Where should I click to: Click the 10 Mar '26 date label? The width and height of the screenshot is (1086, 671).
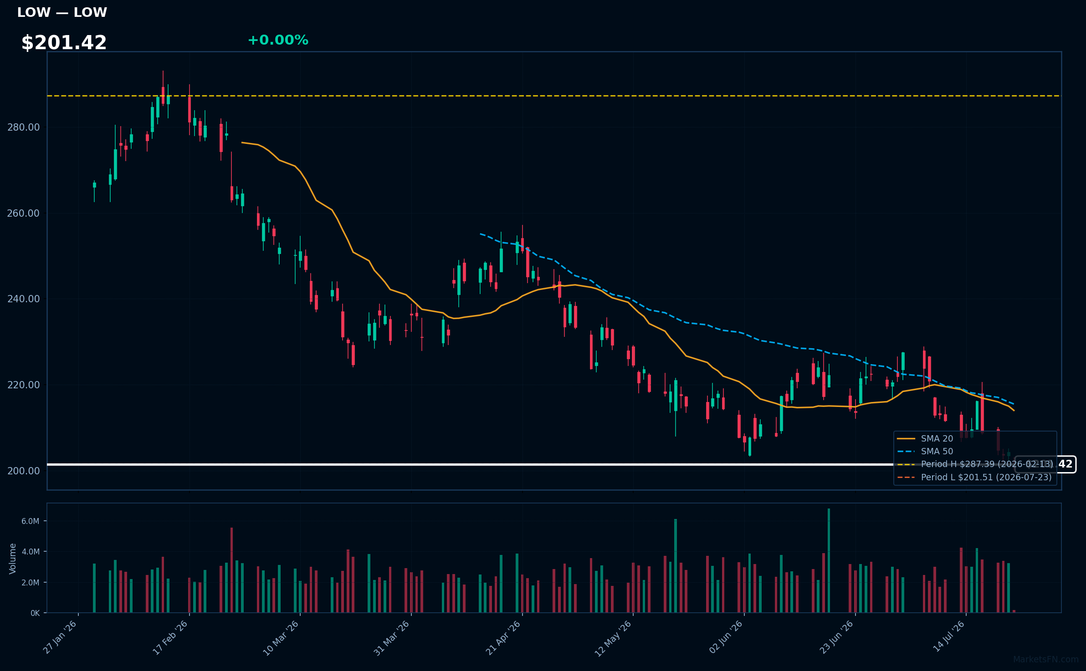coord(281,637)
